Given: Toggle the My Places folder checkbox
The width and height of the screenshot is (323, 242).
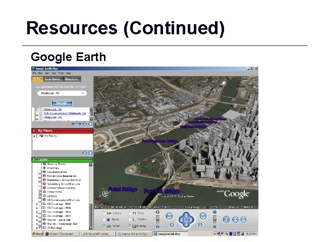Looking at the screenshot, I should click(x=38, y=136).
